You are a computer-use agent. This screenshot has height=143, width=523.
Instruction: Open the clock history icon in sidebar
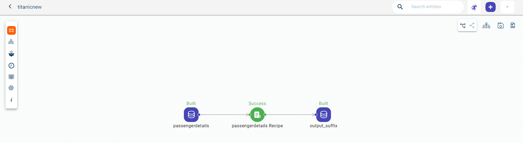click(x=11, y=66)
